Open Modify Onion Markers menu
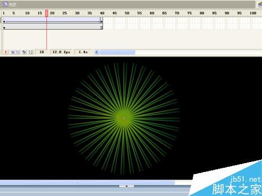262x196 pixels. point(31,52)
